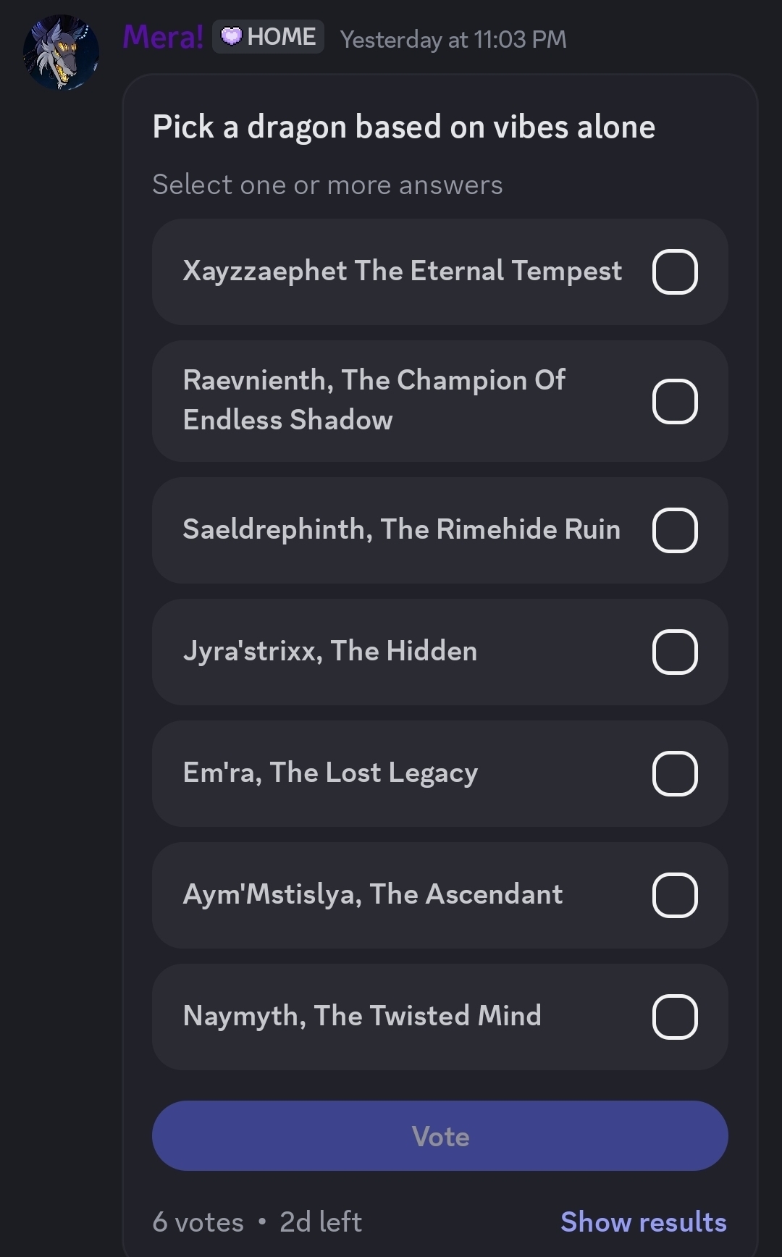782x1257 pixels.
Task: Check the Xayzzaephet The Eternal Tempest checkbox
Action: [x=675, y=272]
